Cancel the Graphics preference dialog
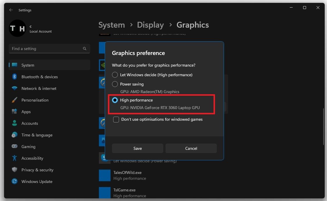 (x=191, y=148)
